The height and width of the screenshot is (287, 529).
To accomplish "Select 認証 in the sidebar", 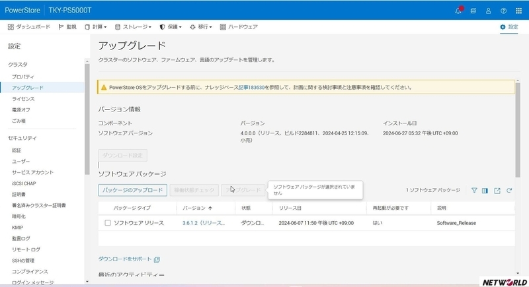I will [x=17, y=150].
